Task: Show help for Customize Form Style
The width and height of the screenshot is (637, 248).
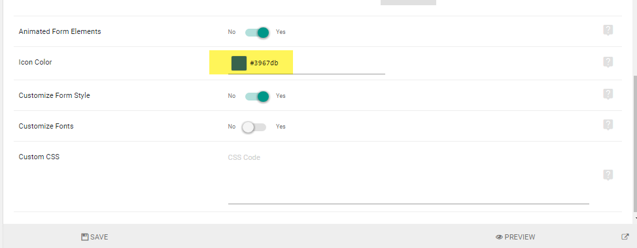Action: [x=608, y=94]
